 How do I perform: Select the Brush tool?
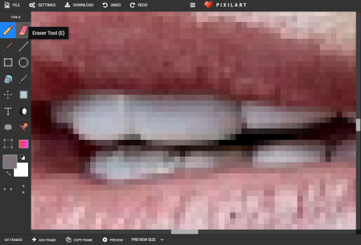8,47
